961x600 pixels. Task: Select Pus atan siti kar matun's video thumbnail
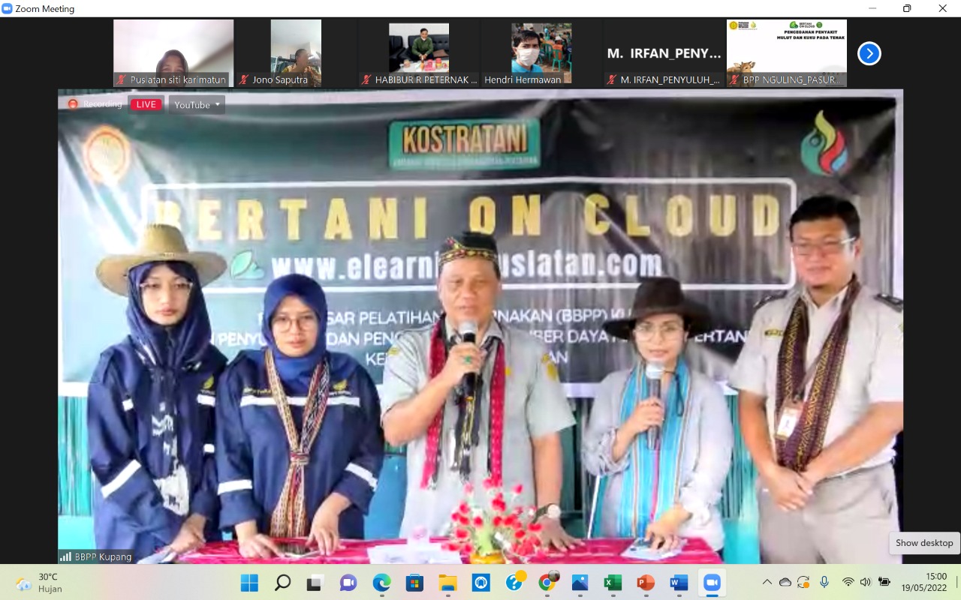coord(173,53)
